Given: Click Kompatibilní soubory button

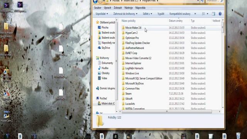Looking at the screenshot, I should (x=180, y=14).
